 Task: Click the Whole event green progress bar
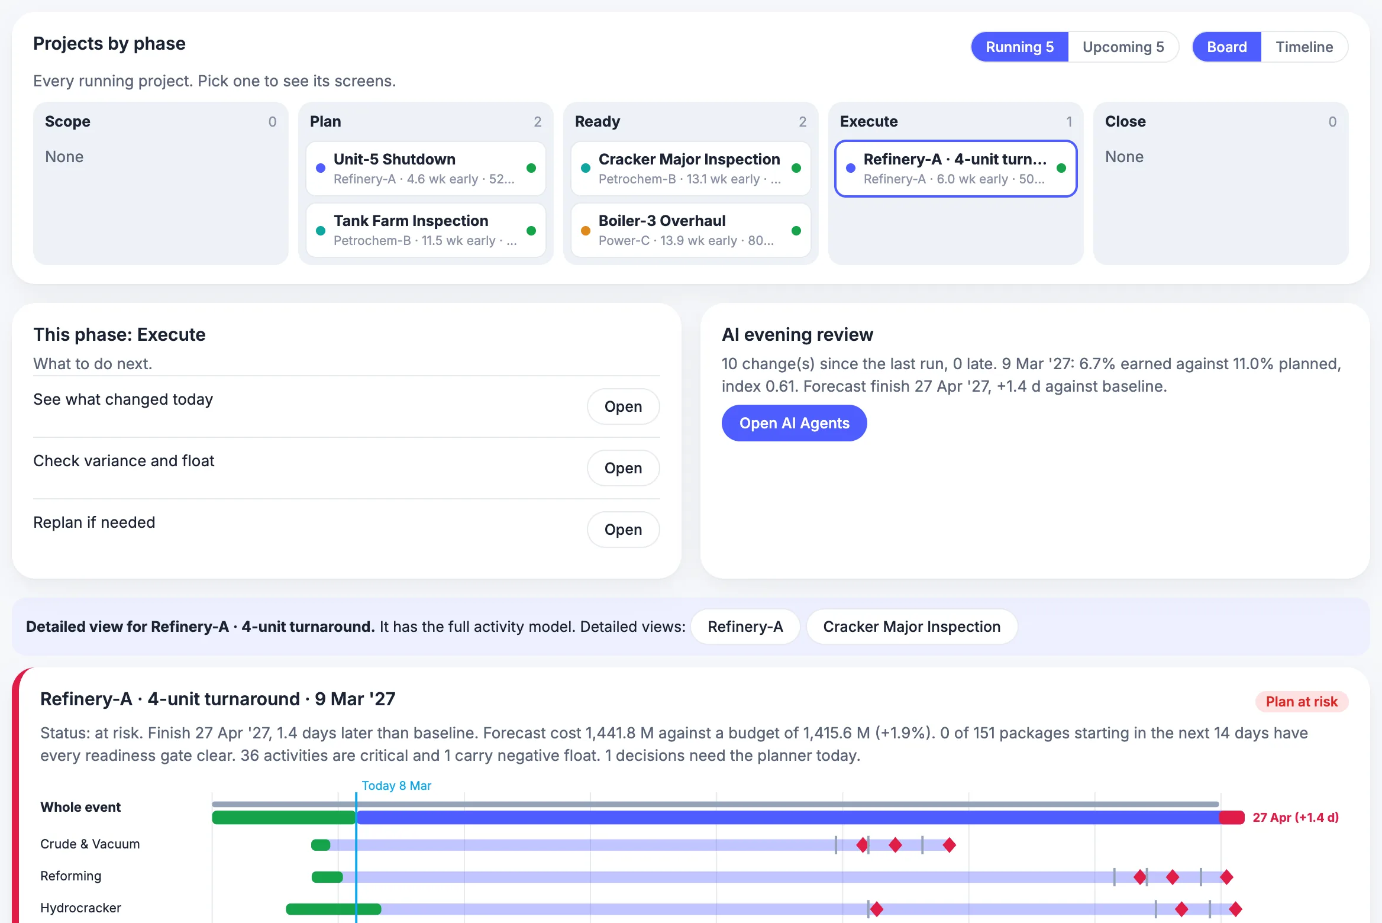(x=283, y=818)
